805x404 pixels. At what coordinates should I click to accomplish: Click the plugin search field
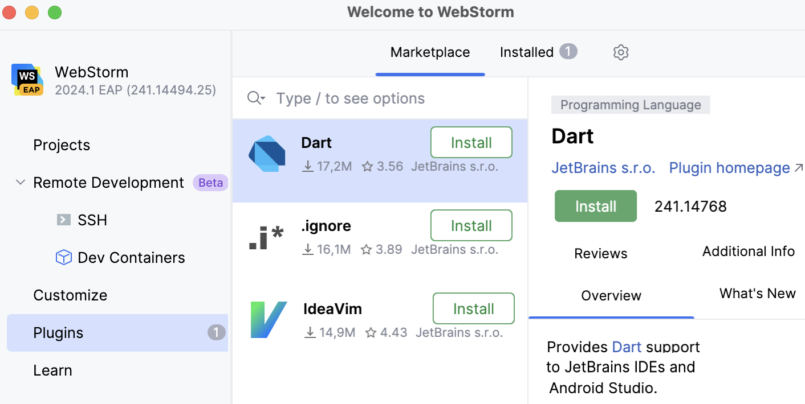(350, 97)
